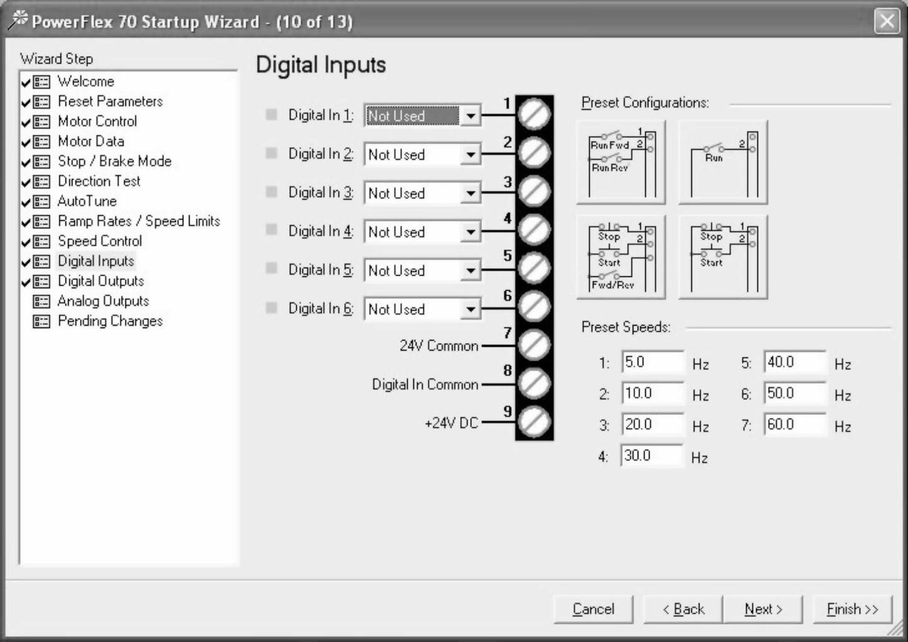This screenshot has height=642, width=908.
Task: Click the Preset Speed 7 field showing 60.0
Action: 795,425
